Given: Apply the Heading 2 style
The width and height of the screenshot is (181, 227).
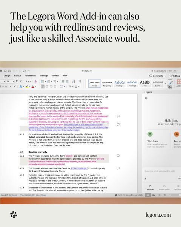Looking at the screenshot, I should click(x=132, y=84).
